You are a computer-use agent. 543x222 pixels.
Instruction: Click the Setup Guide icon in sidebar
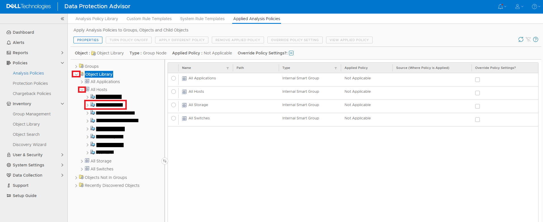pyautogui.click(x=9, y=196)
